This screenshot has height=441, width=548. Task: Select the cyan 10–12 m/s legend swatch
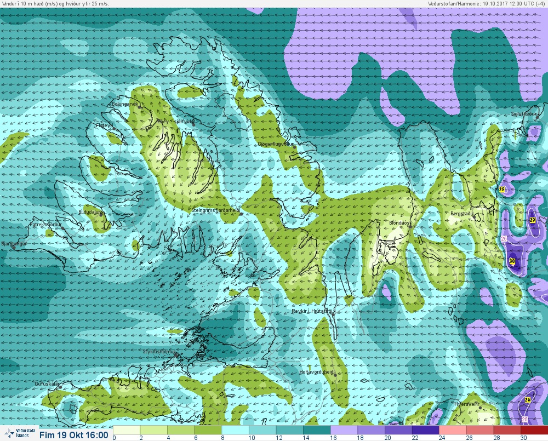point(262,430)
